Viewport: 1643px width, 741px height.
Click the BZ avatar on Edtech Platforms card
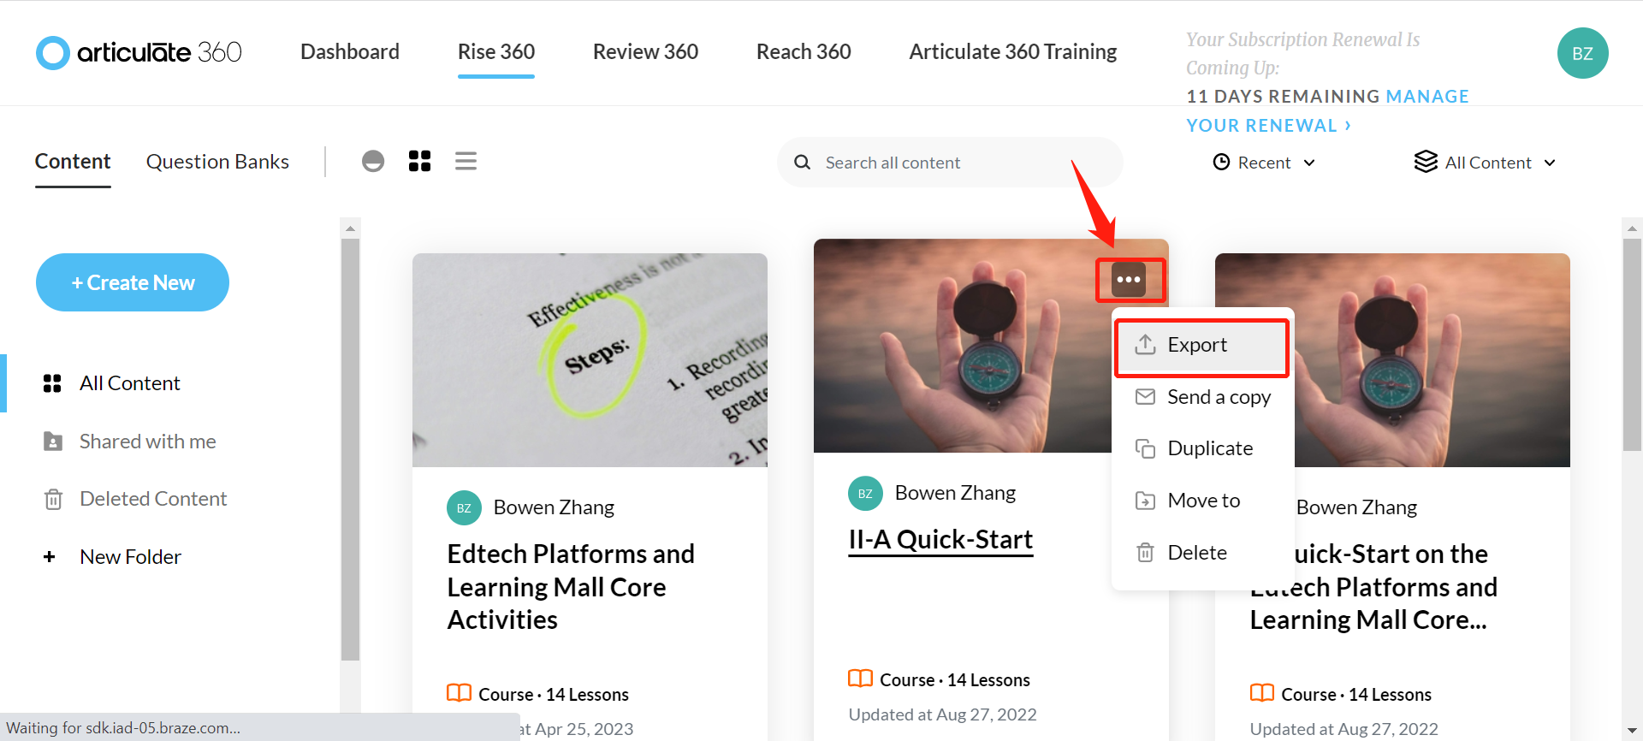click(464, 508)
